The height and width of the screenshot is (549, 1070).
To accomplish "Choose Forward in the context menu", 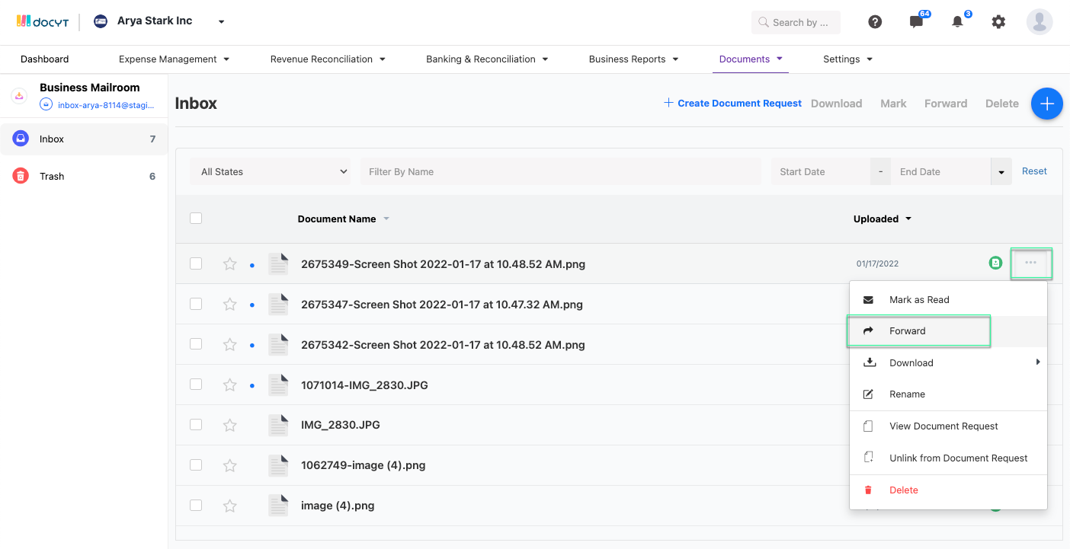I will 907,331.
